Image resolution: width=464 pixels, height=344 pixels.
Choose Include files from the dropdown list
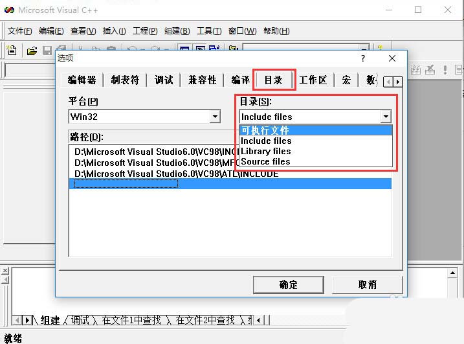click(316, 141)
